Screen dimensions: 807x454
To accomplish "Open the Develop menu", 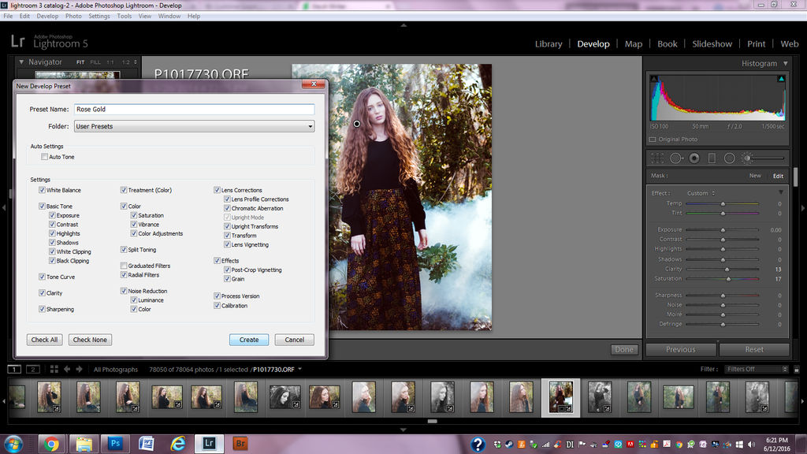I will 47,16.
